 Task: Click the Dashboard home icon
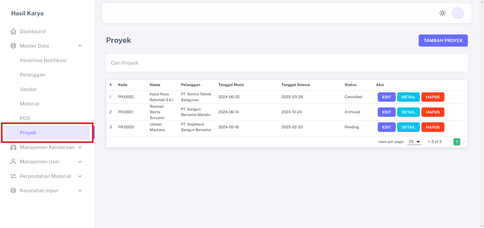pos(13,31)
